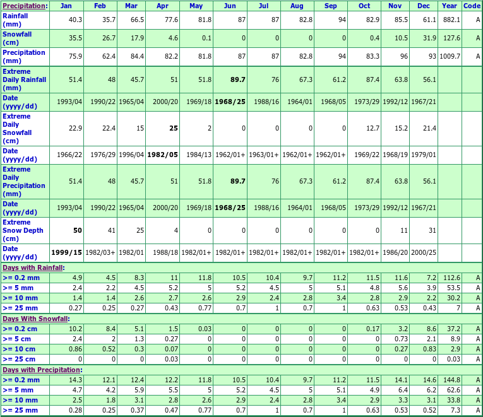The image size is (483, 417).
Task: Click extreme daily rainfall date 1973/29
Action: [x=367, y=102]
